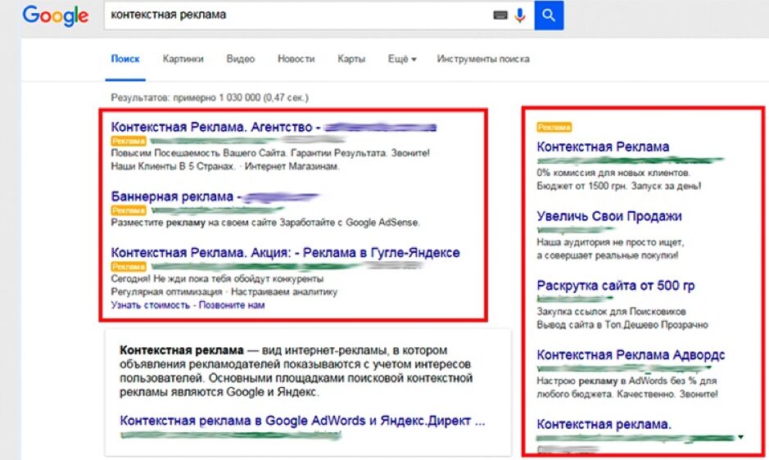Click the 'Бюджет от 1500 грн. Запуск за день!' text

[619, 186]
